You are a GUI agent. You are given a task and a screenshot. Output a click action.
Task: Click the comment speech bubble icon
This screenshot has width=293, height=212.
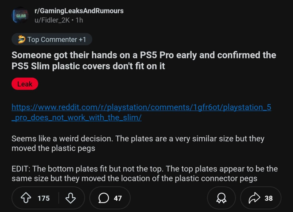coord(104,198)
